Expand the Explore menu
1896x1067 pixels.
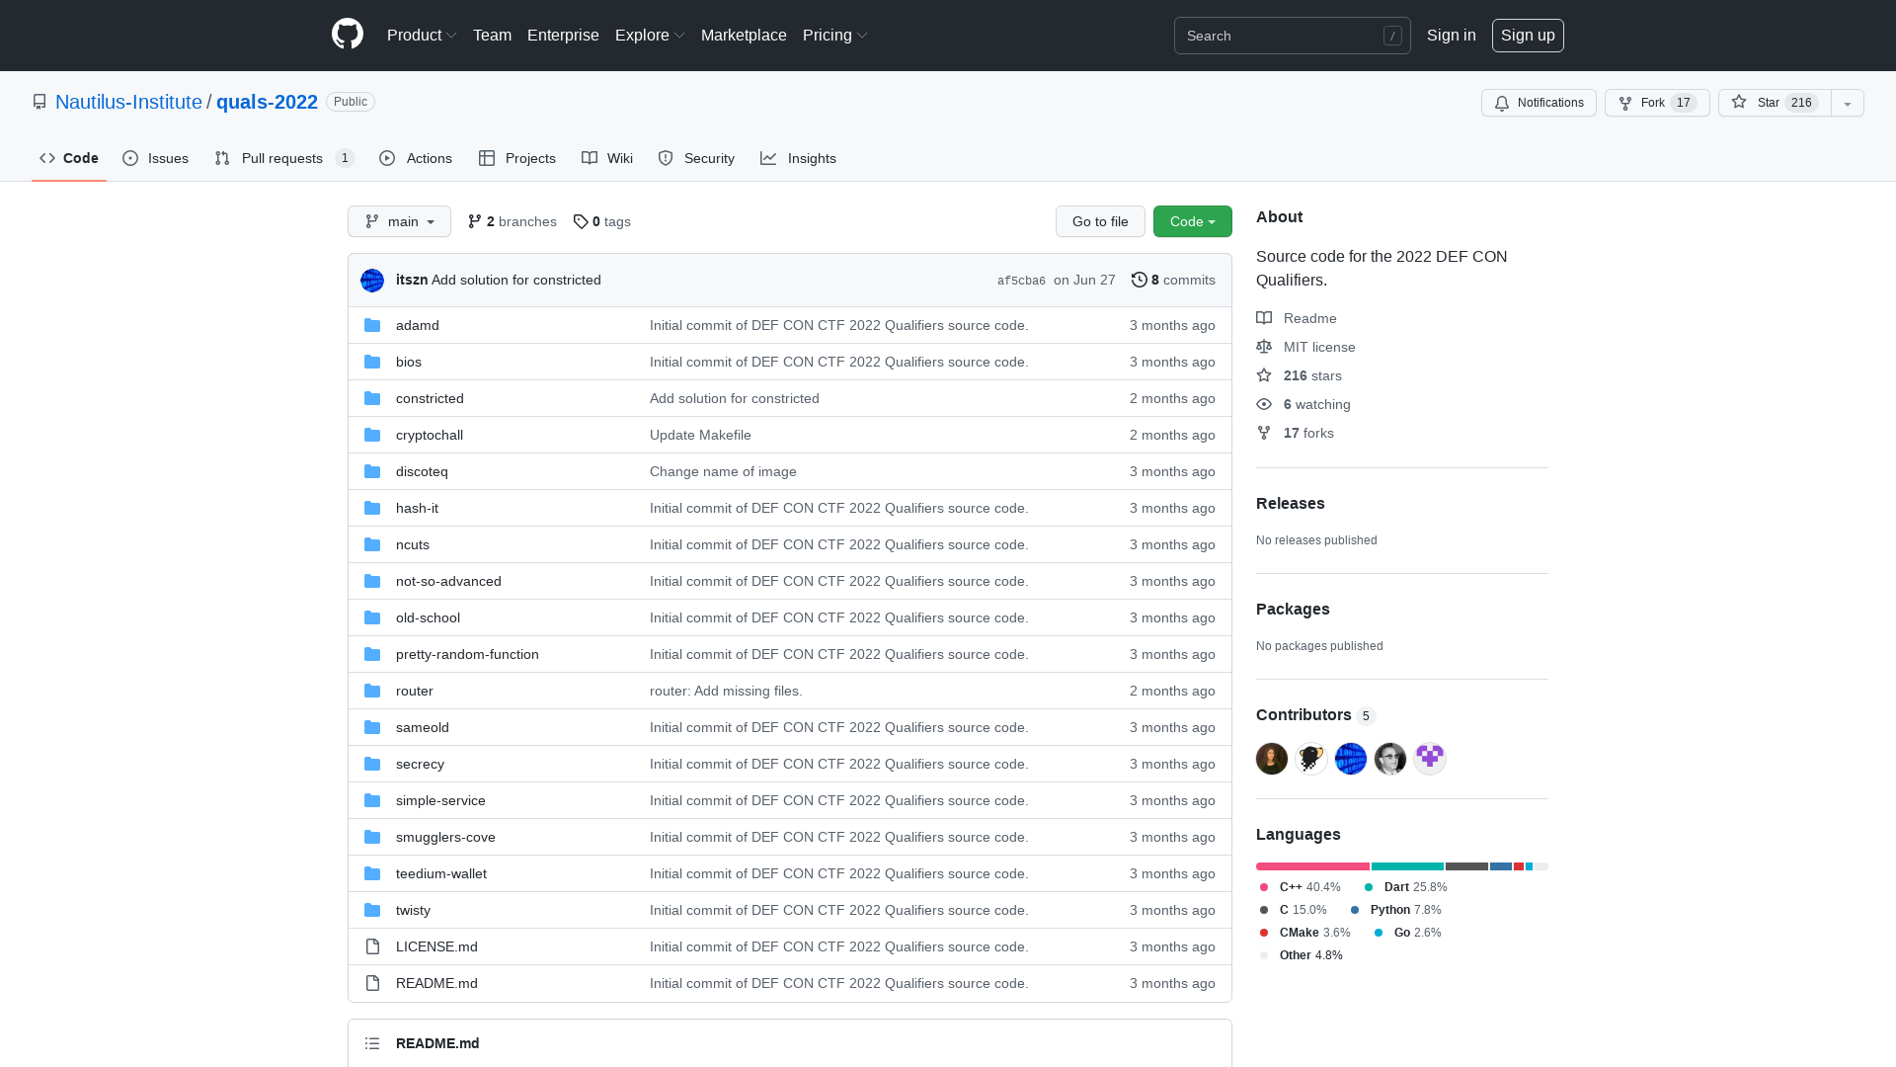(x=650, y=36)
